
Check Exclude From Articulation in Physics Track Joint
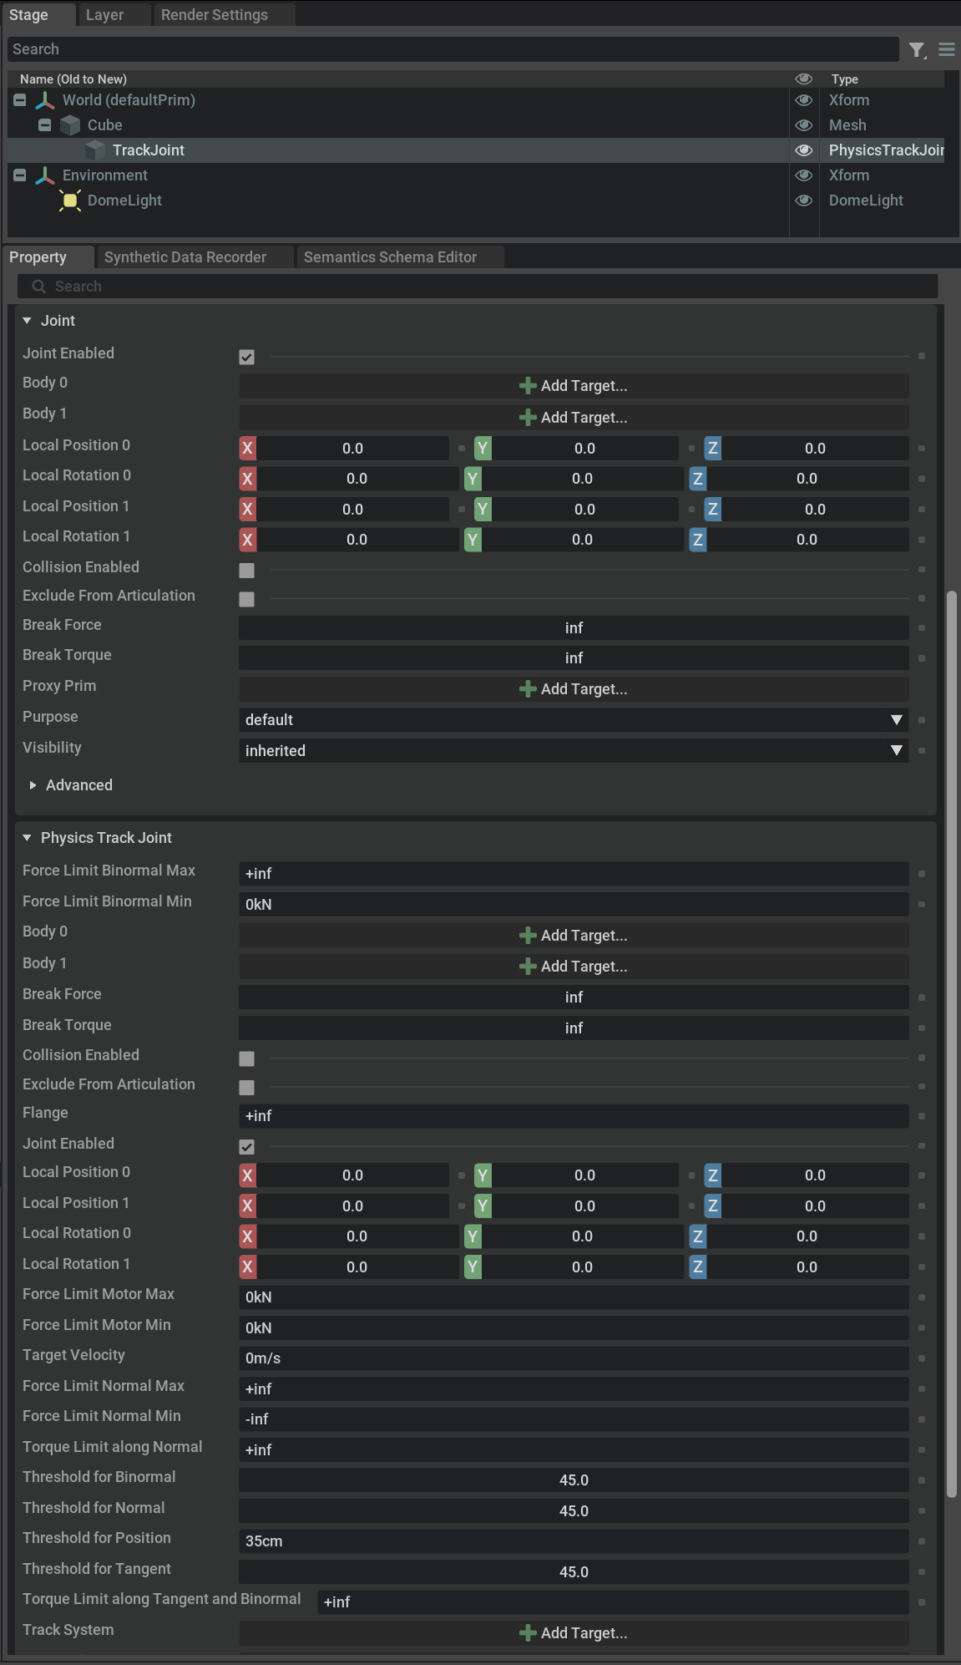[246, 1088]
